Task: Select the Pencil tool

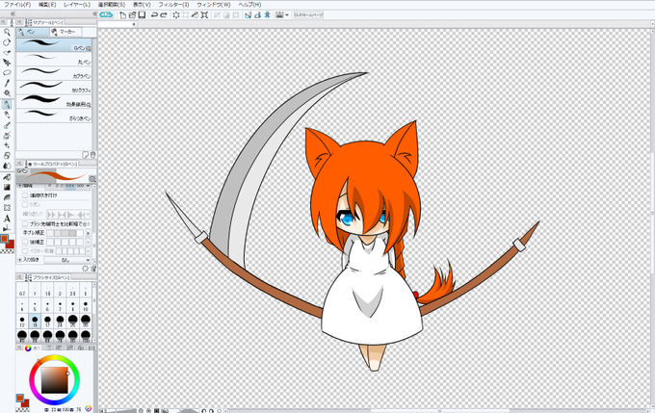Action: coord(7,115)
